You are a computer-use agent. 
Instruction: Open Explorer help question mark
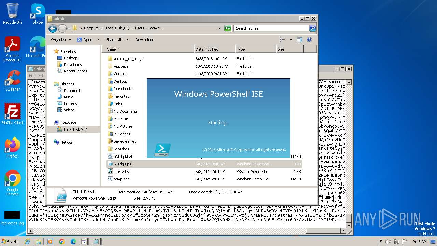(x=309, y=40)
